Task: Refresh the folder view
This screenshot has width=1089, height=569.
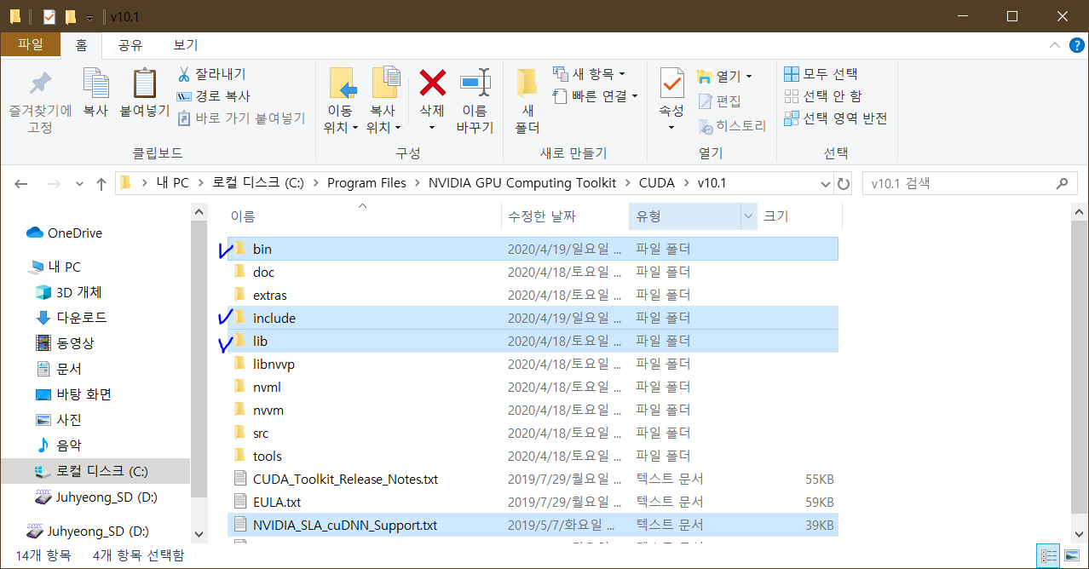Action: click(844, 184)
